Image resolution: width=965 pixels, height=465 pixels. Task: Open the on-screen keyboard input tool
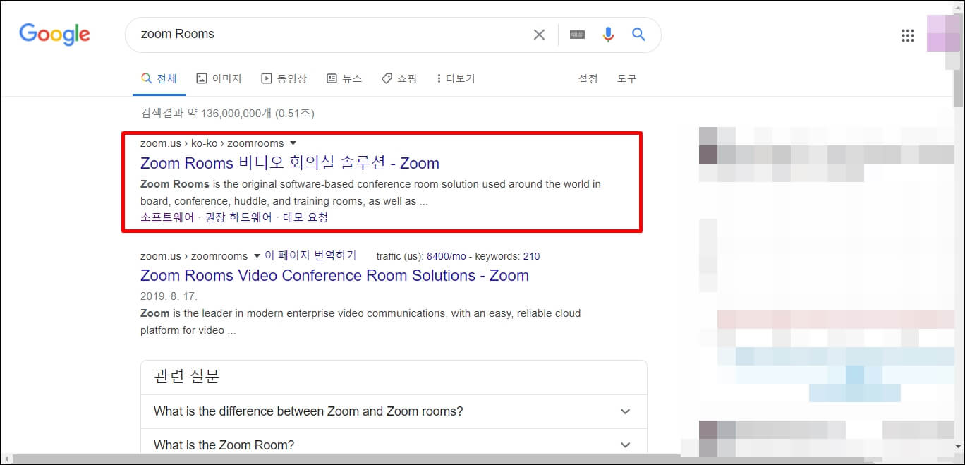click(x=577, y=35)
